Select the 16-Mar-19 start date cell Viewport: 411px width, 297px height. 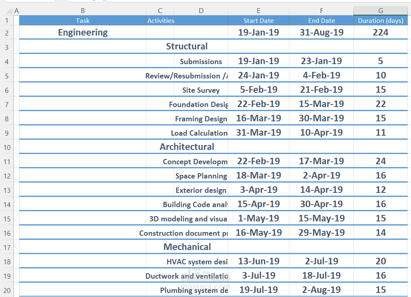click(x=258, y=118)
